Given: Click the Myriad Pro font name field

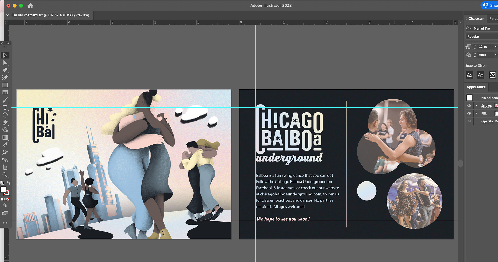Looking at the screenshot, I should (x=485, y=28).
